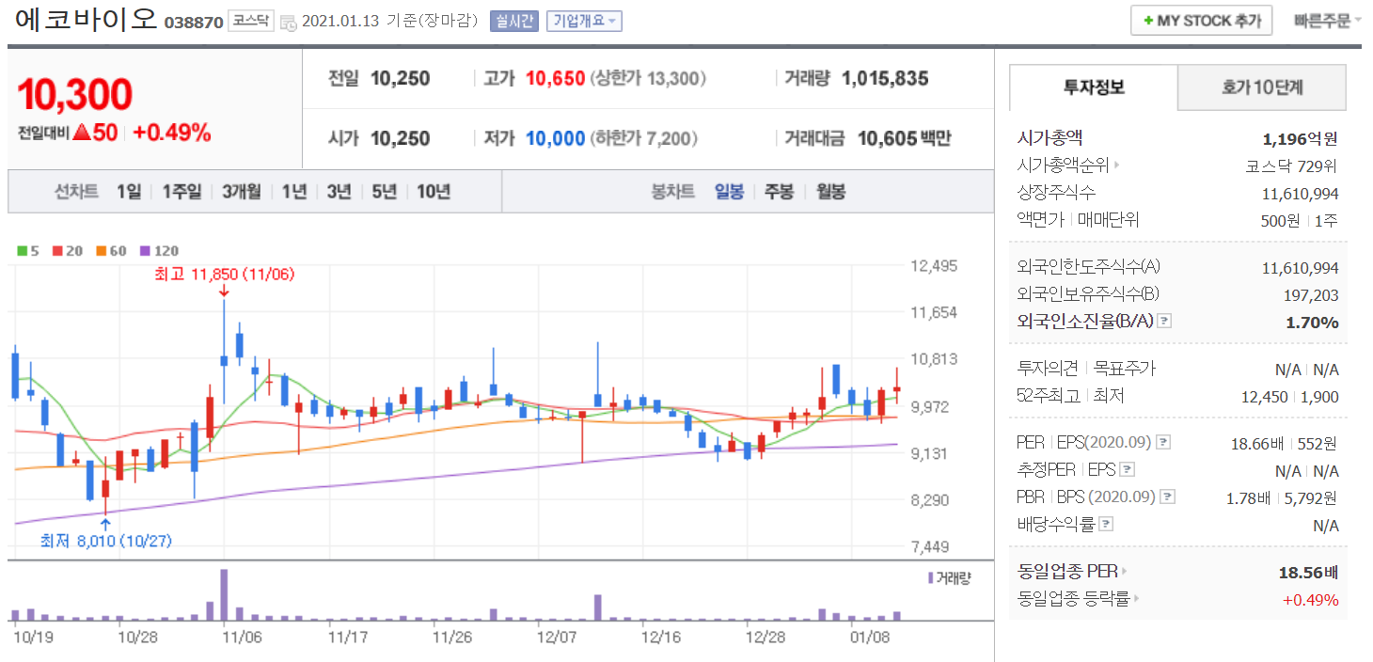Switch to the 호가10단계 tab
This screenshot has width=1373, height=662.
point(1261,87)
